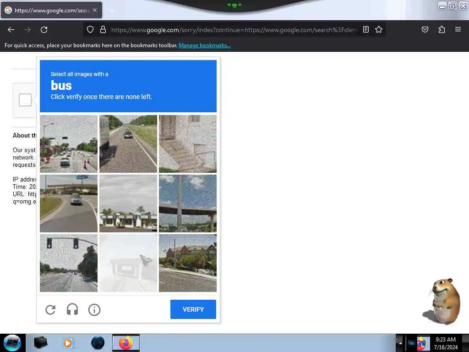Select the tile with silver car on curve
The height and width of the screenshot is (352, 469).
tap(69, 203)
